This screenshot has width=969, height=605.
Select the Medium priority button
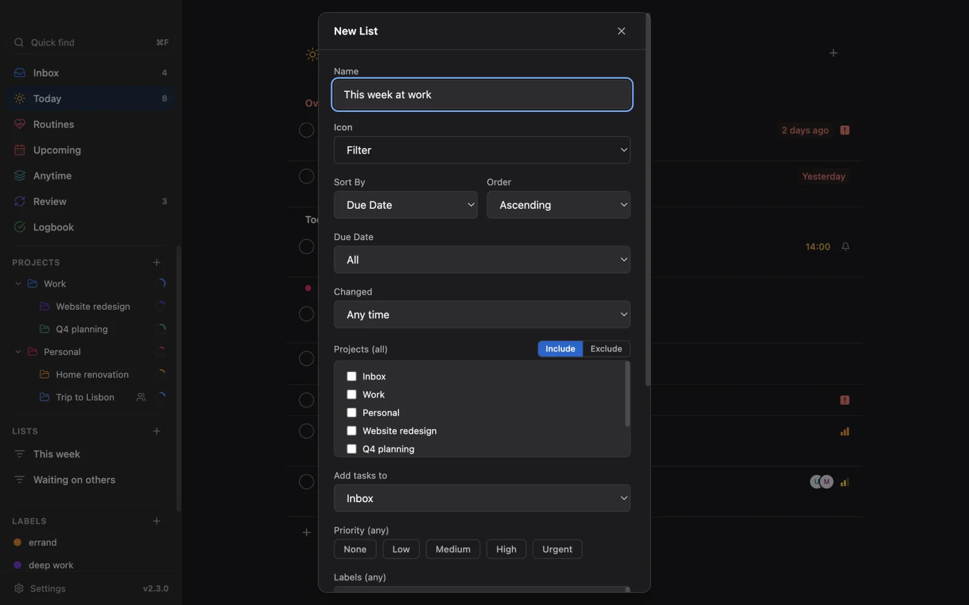[x=453, y=549]
